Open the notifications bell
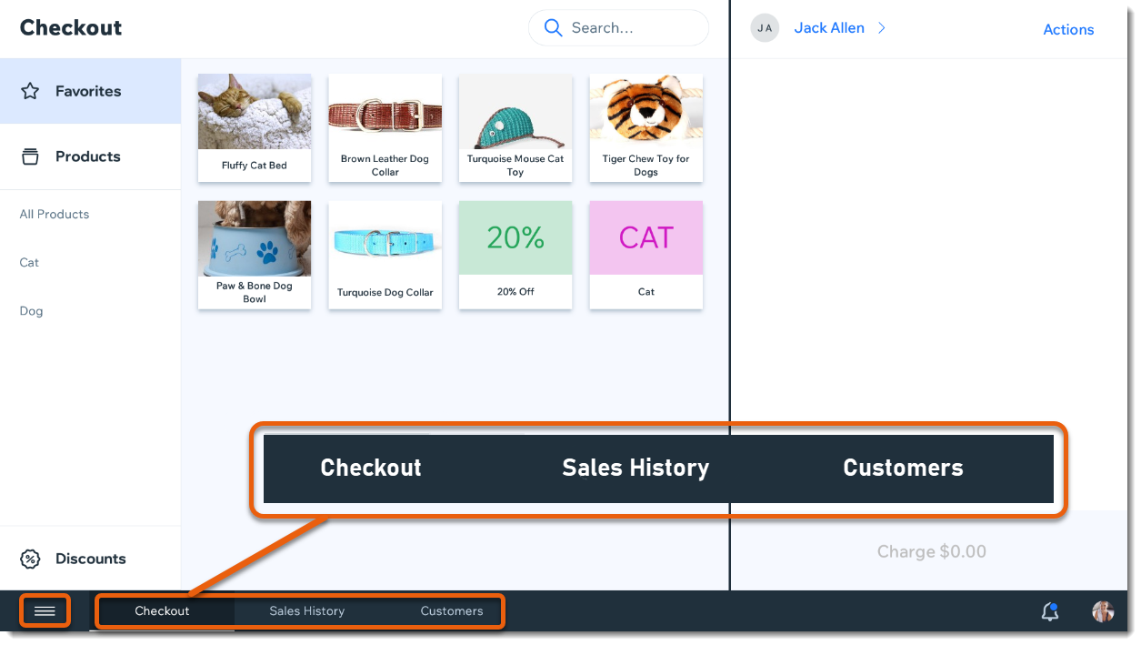1141x645 pixels. pyautogui.click(x=1050, y=611)
